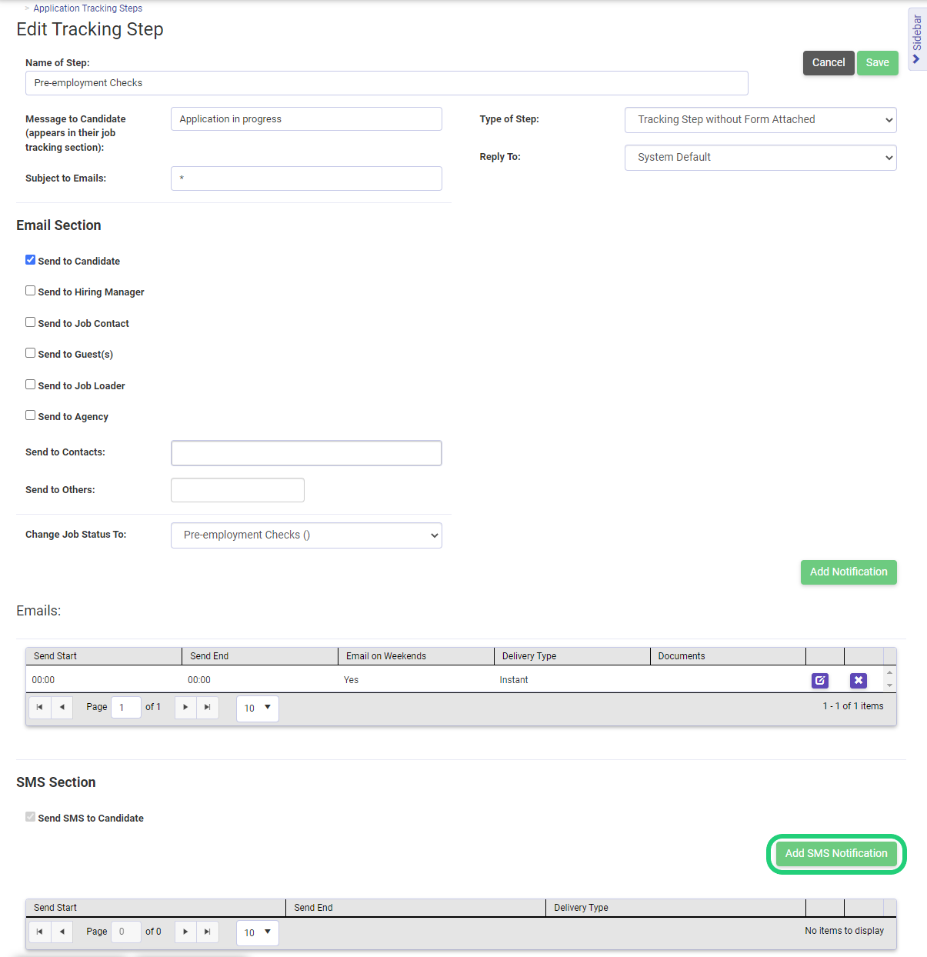Open Change Job Status To dropdown
The image size is (927, 957).
click(306, 535)
